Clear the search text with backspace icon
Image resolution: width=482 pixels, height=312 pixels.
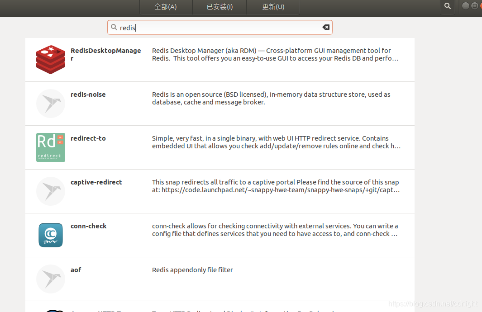click(x=326, y=27)
